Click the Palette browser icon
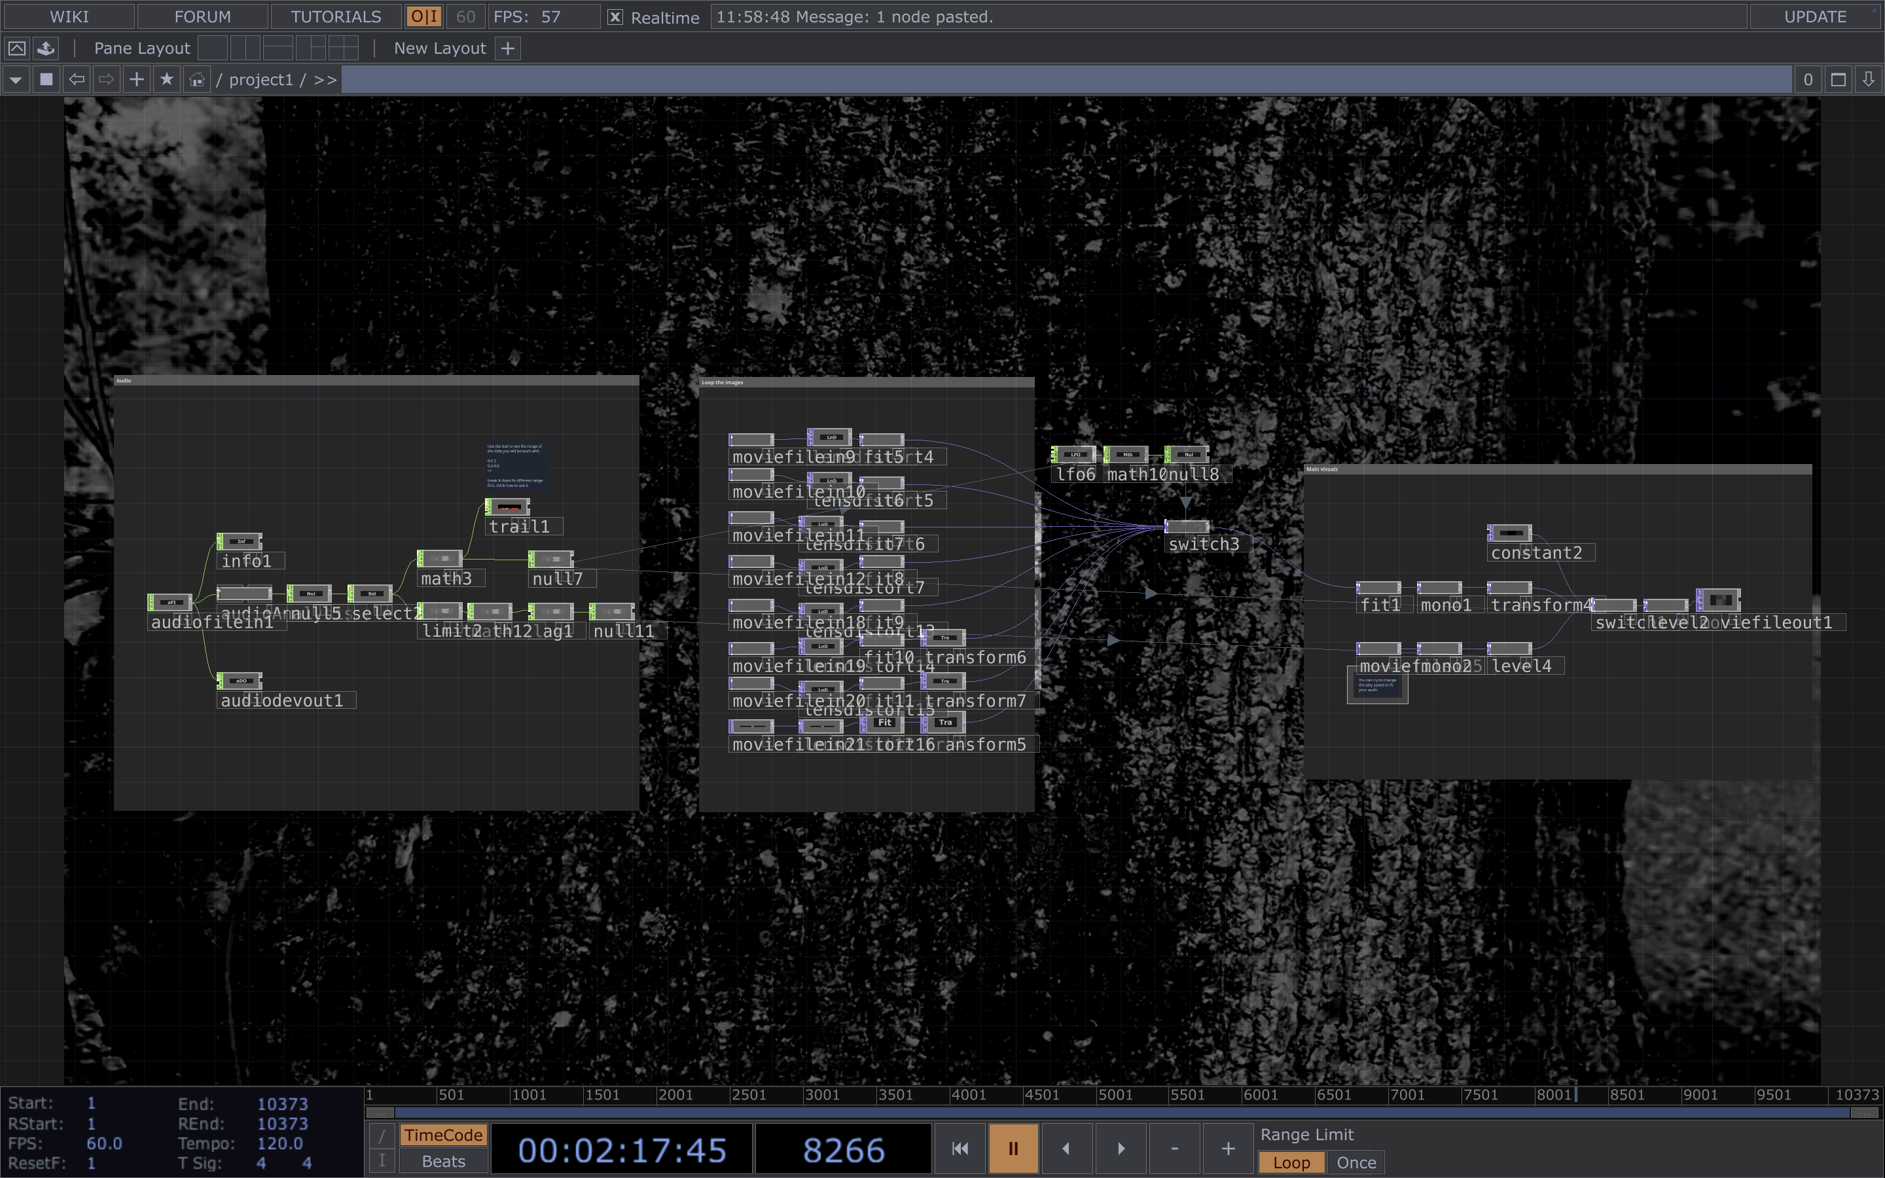 tap(46, 48)
